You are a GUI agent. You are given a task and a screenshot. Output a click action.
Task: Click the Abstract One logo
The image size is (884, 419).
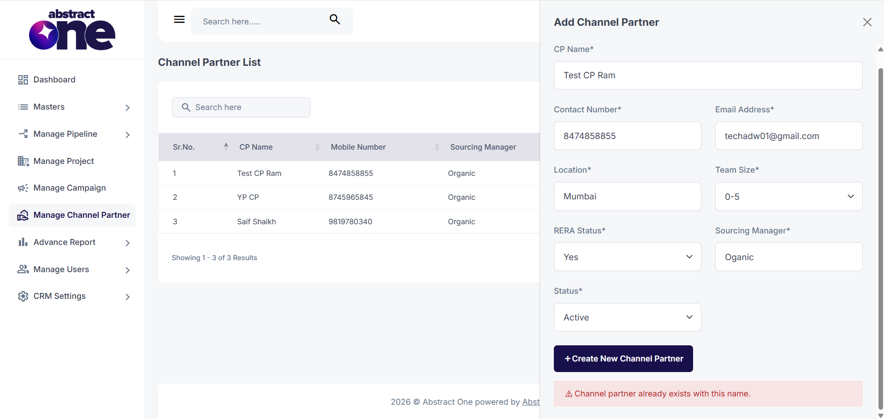(72, 29)
